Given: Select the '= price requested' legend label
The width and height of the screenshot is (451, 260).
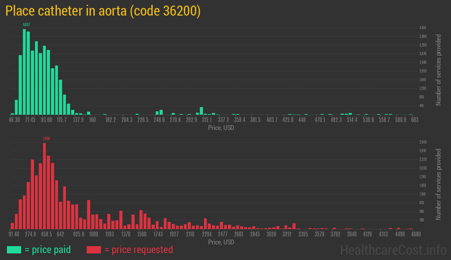Looking at the screenshot, I should tap(138, 250).
